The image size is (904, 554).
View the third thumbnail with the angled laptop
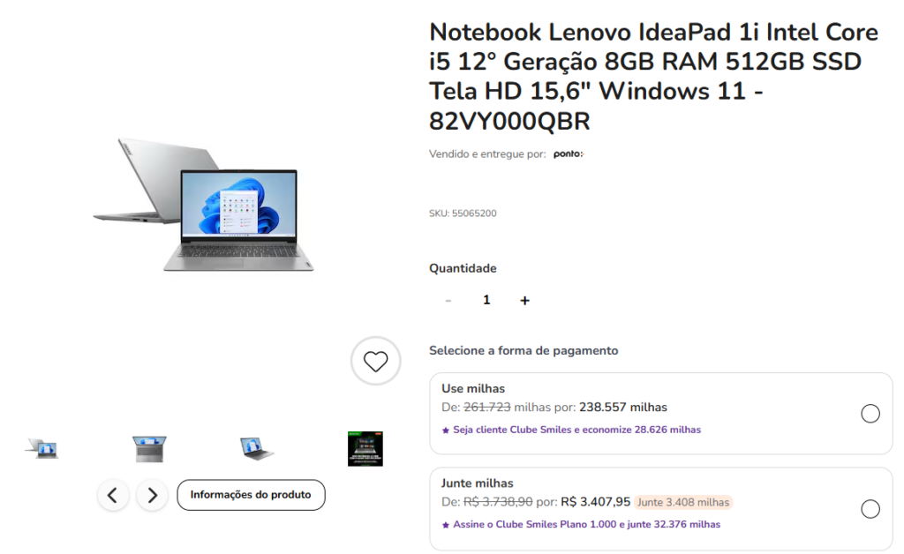257,449
